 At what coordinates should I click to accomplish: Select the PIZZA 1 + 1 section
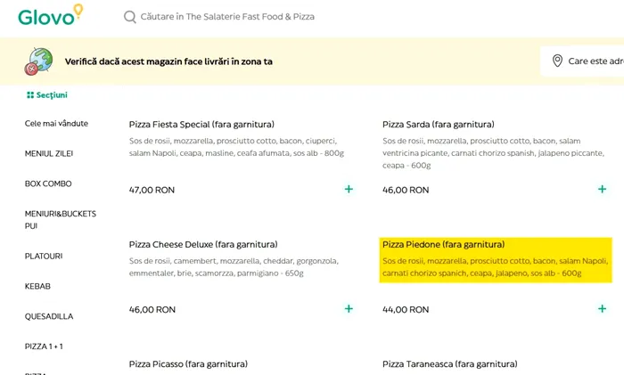(x=44, y=346)
